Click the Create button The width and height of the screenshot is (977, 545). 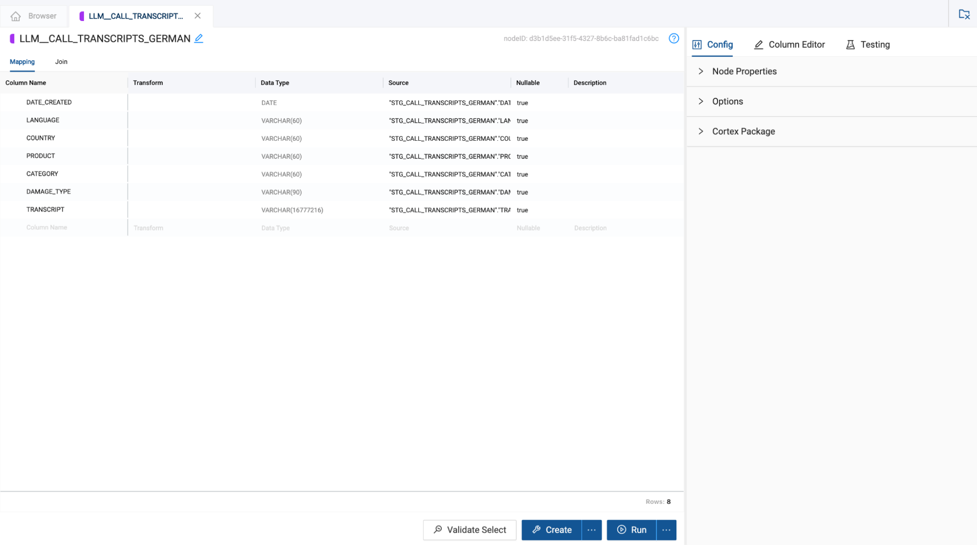(552, 530)
